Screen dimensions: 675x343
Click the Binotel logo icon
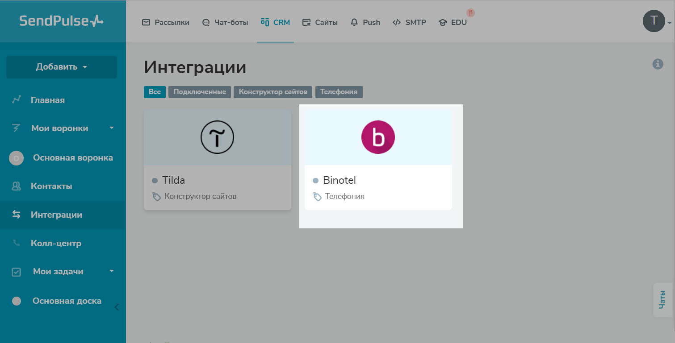(x=378, y=137)
